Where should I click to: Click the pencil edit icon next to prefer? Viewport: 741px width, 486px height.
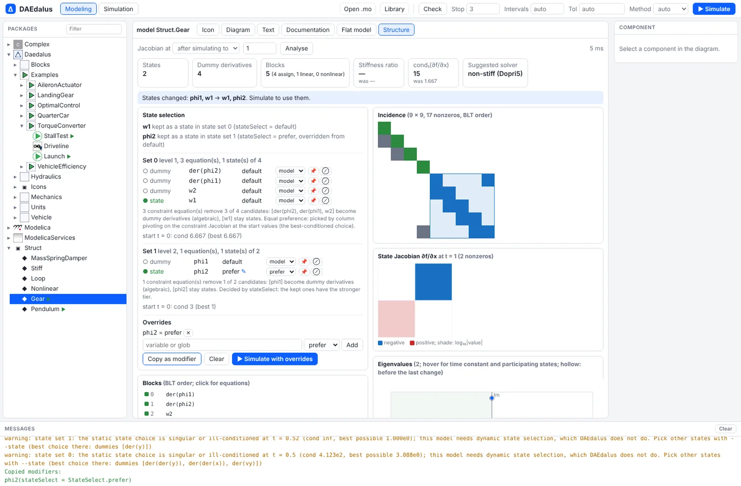(244, 271)
